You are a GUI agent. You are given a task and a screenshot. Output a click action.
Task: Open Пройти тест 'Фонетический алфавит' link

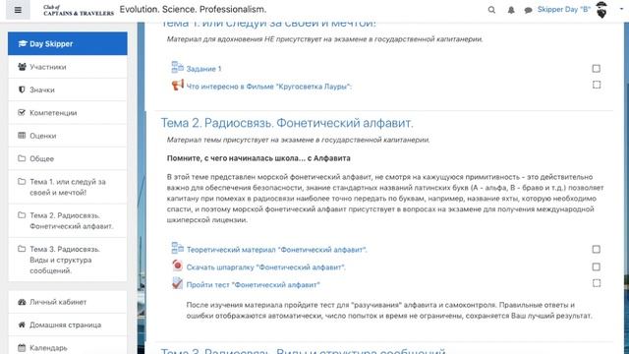pyautogui.click(x=254, y=285)
